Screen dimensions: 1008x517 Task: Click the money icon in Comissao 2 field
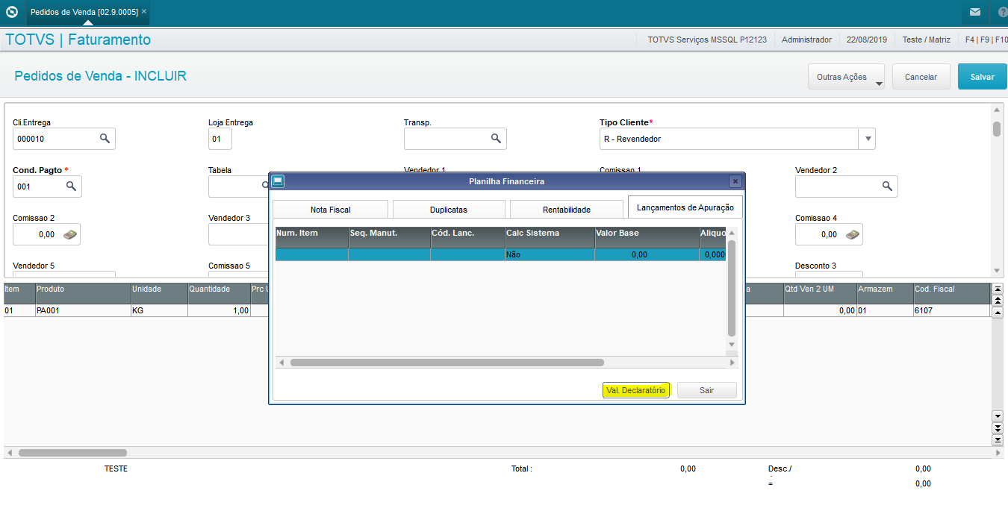pos(69,234)
